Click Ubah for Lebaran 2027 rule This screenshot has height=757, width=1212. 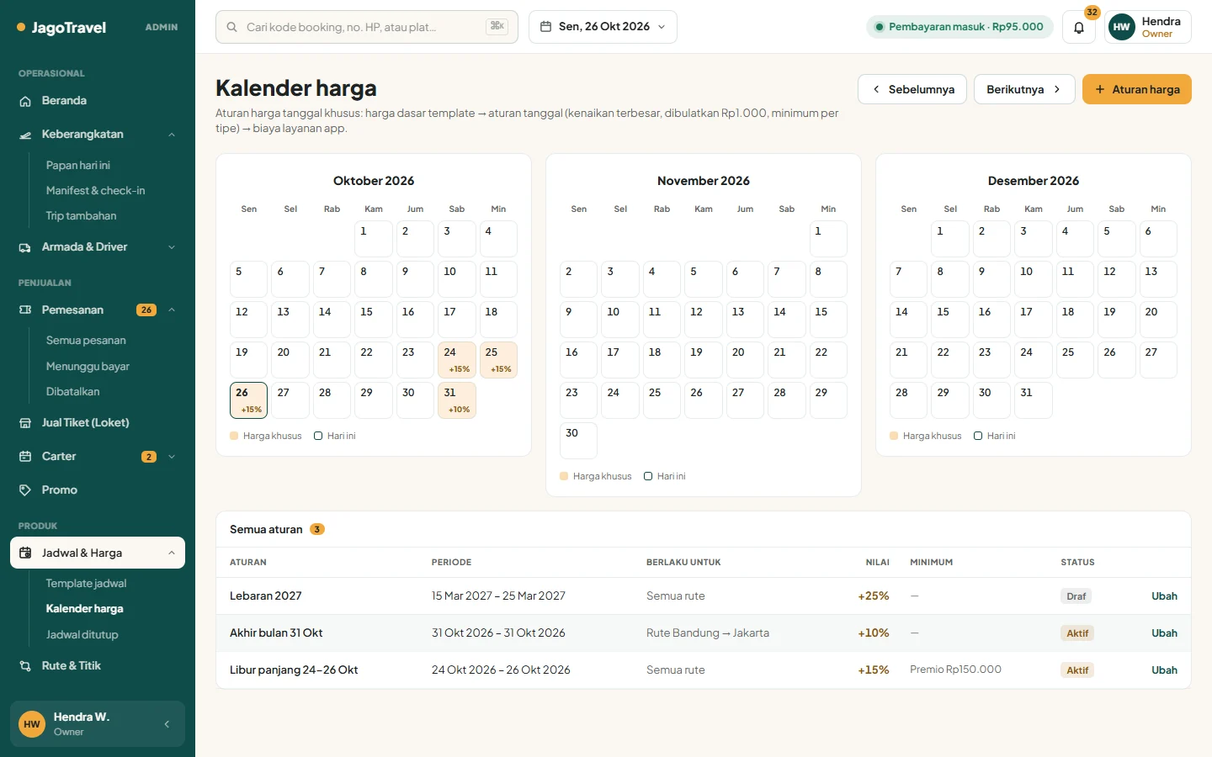1164,596
